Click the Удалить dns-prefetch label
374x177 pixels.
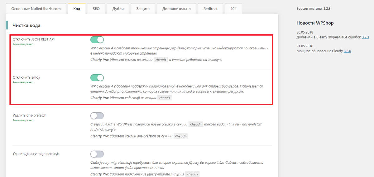[x=30, y=116]
